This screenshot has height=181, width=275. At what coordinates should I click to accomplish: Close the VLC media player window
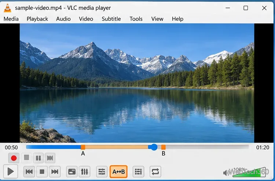click(x=264, y=8)
